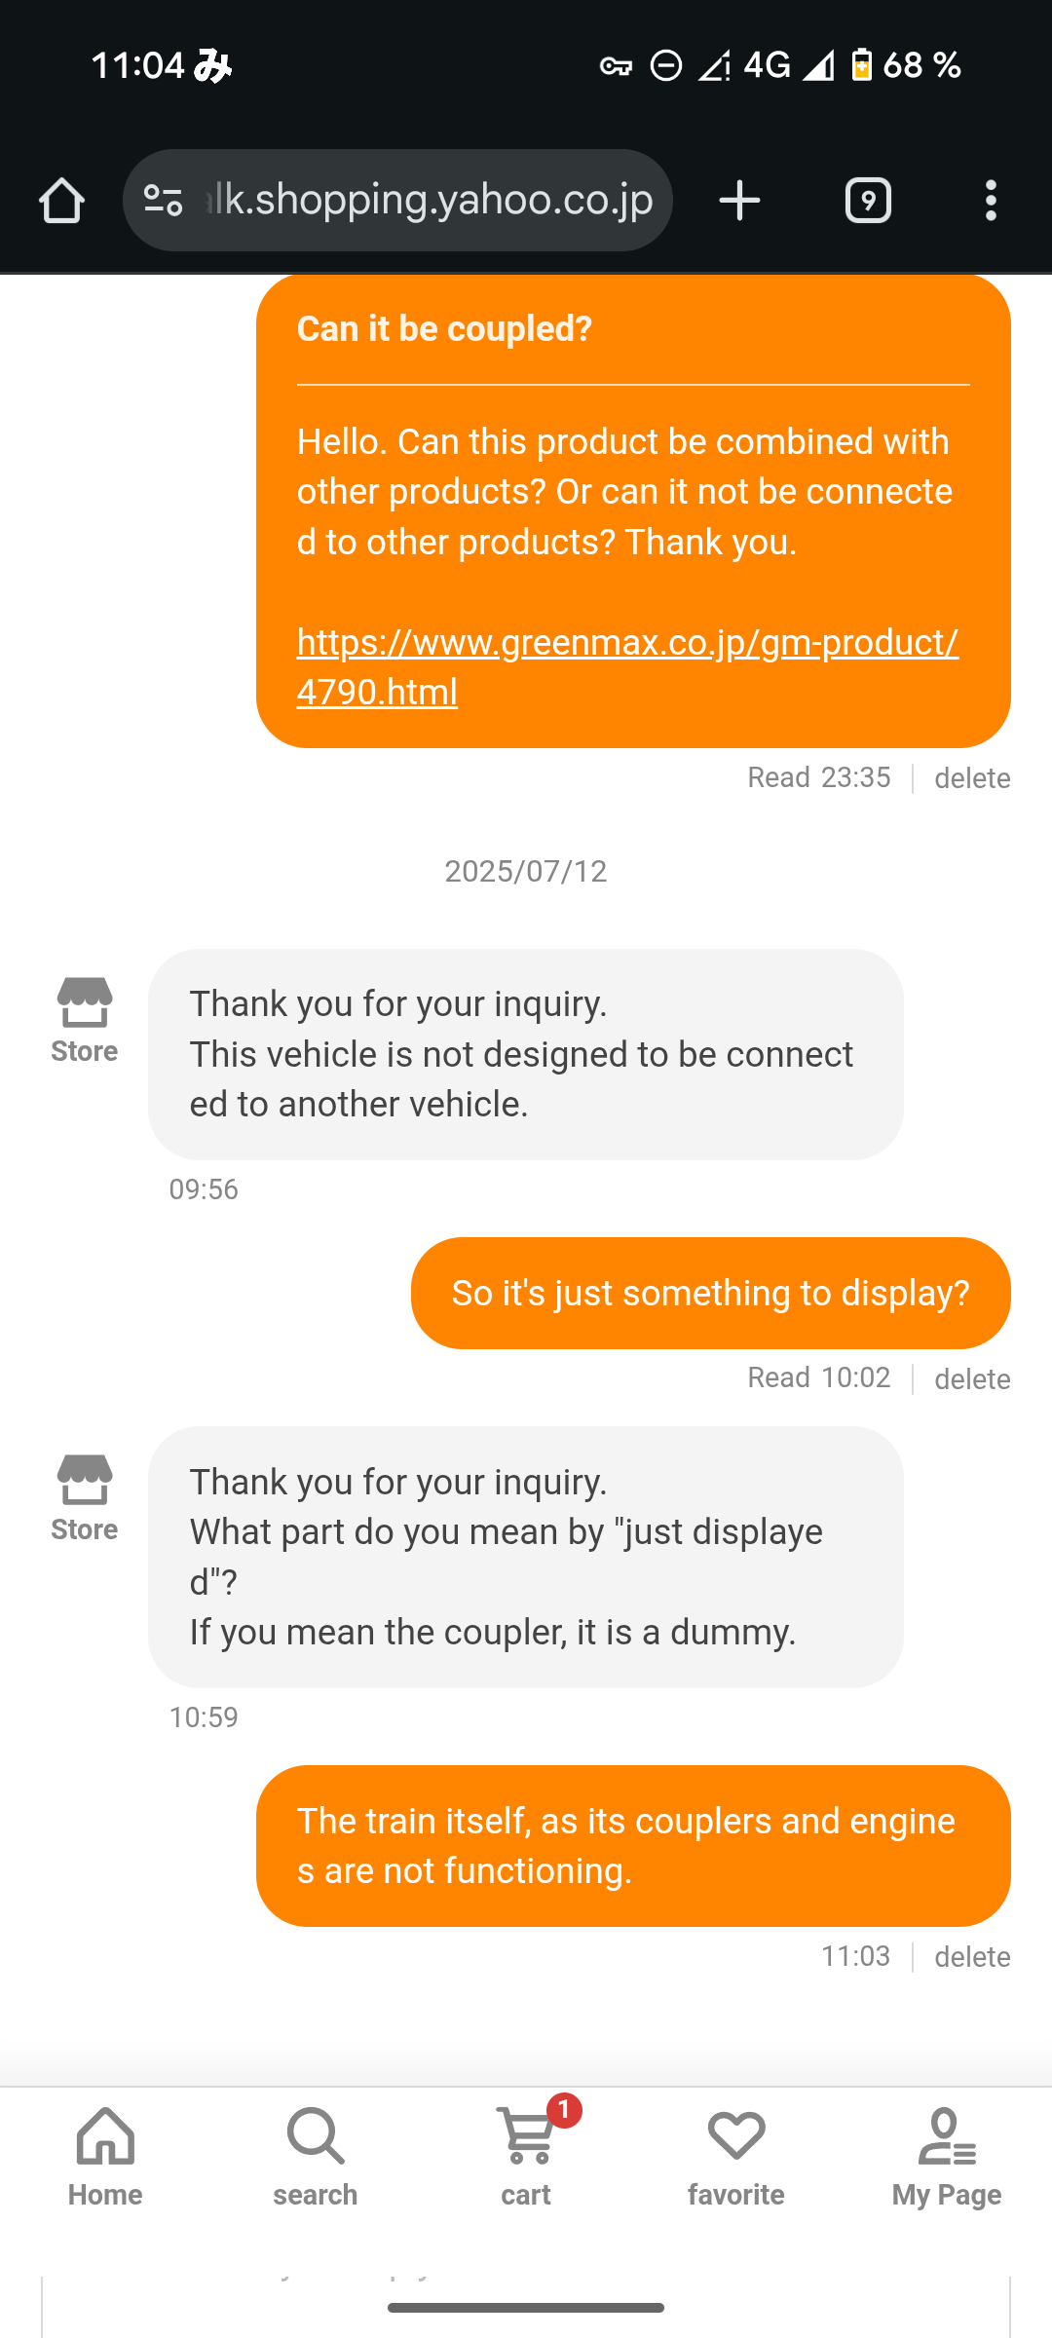This screenshot has height=2338, width=1052.
Task: Show the open tabs switcher
Action: [868, 201]
